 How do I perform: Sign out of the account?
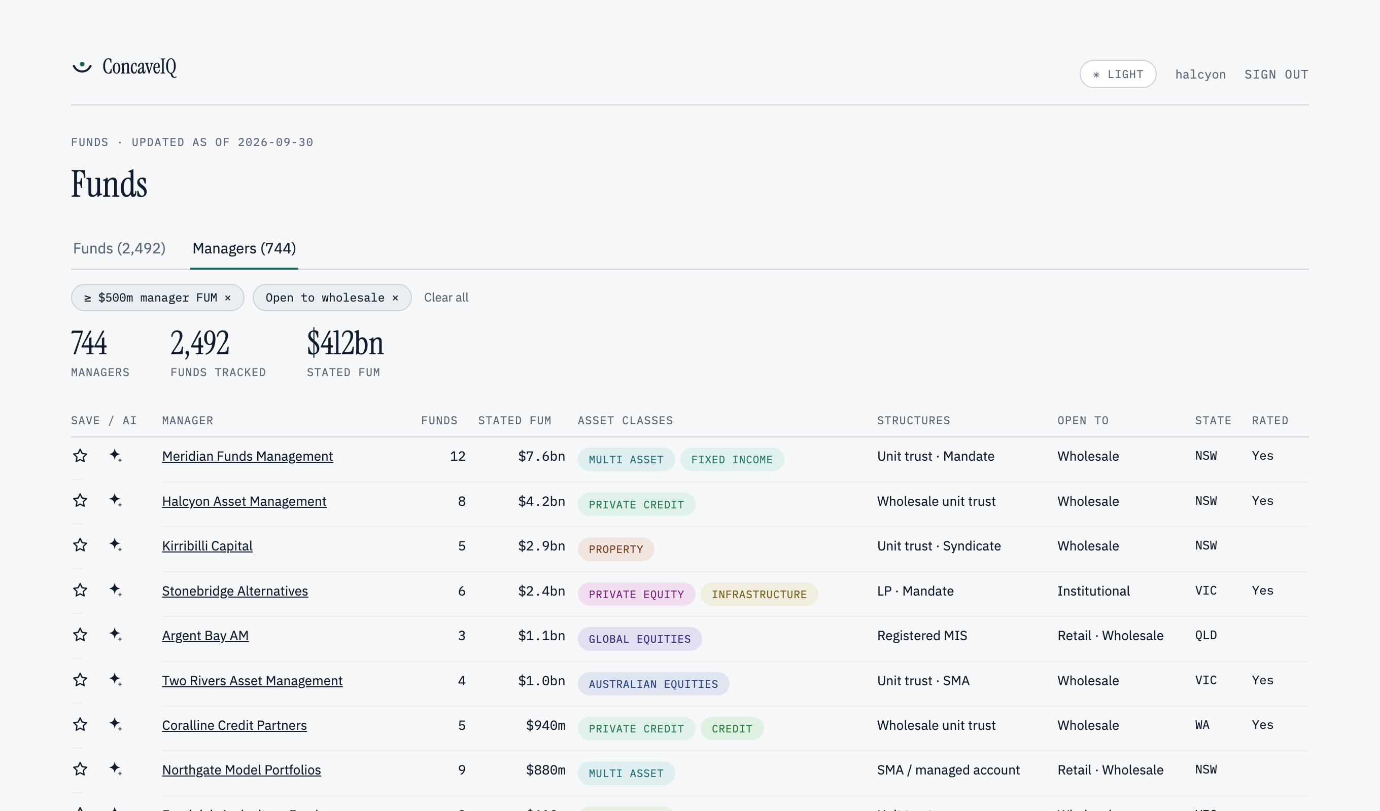coord(1276,75)
